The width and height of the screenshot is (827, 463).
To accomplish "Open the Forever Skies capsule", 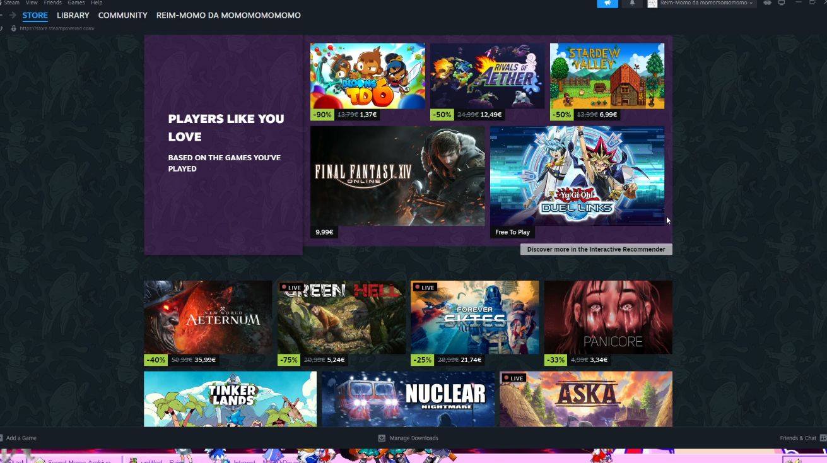I will pos(475,317).
